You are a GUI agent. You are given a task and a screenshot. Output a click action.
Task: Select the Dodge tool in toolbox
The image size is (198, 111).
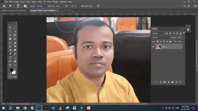point(10,54)
